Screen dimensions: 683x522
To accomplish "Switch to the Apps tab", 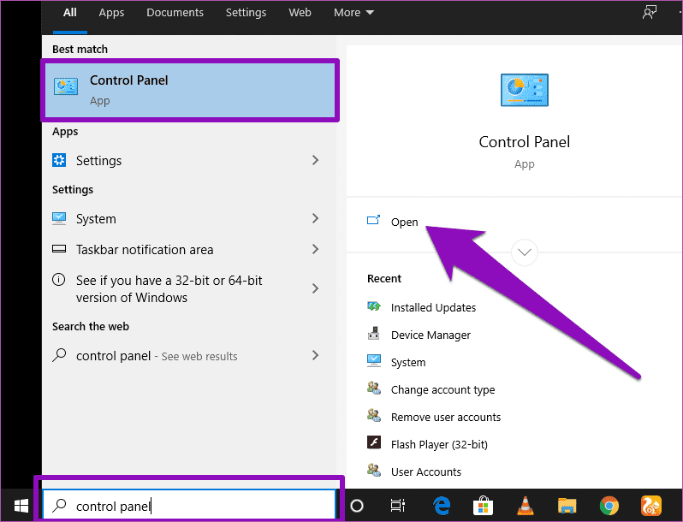I will point(111,13).
